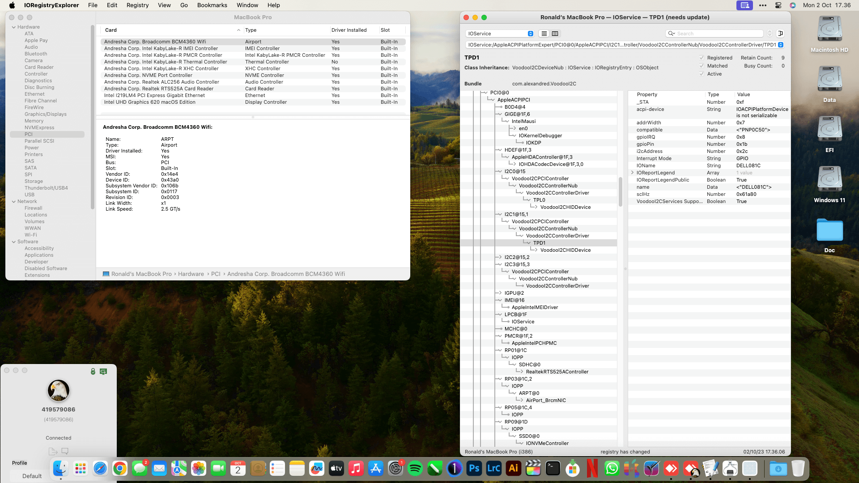The width and height of the screenshot is (859, 483).
Task: Switch to outline list view icon
Action: [x=544, y=34]
